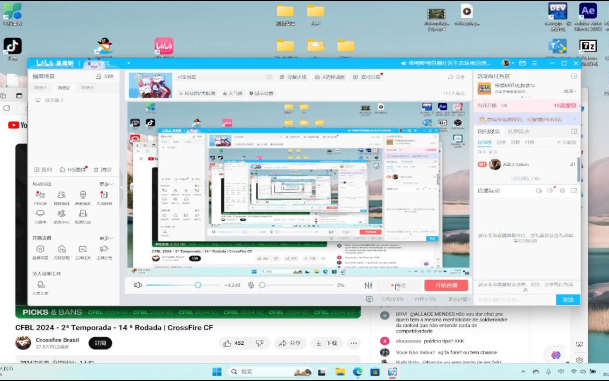Toggle the danmaku voice speaker in 直播互动

pyautogui.click(x=550, y=190)
